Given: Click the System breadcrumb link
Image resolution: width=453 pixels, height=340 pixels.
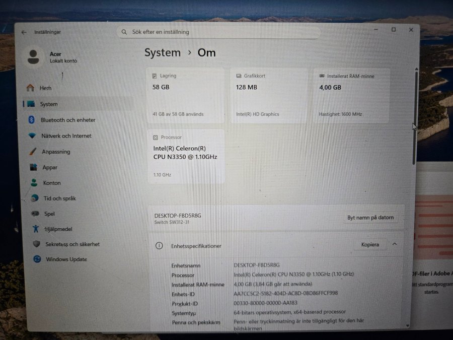Looking at the screenshot, I should click(x=162, y=53).
